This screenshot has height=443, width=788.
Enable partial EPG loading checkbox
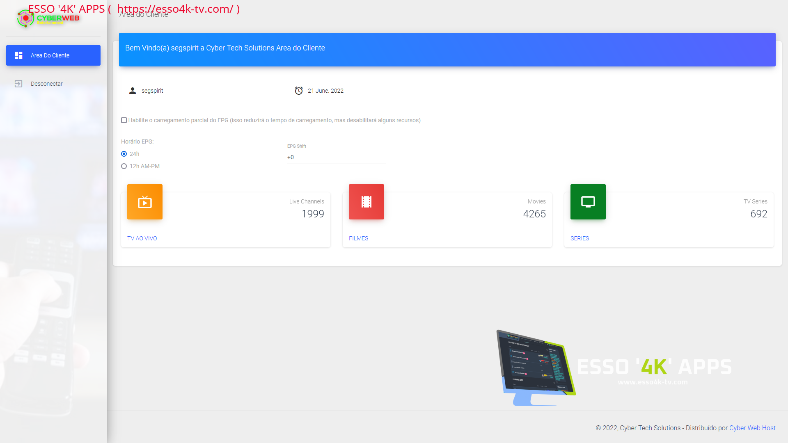[124, 120]
